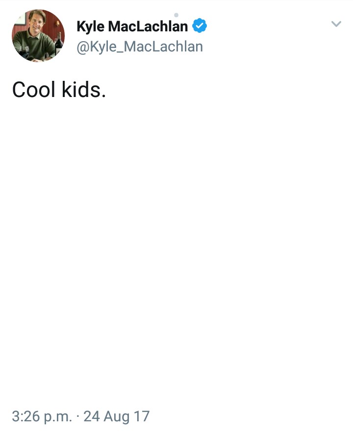Open the tweet options chevron menu
The image size is (353, 436).
click(336, 24)
